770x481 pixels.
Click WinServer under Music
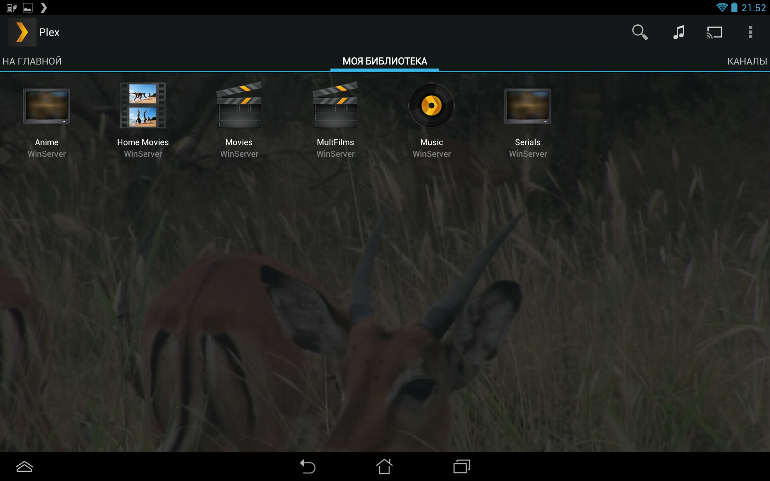[x=432, y=154]
